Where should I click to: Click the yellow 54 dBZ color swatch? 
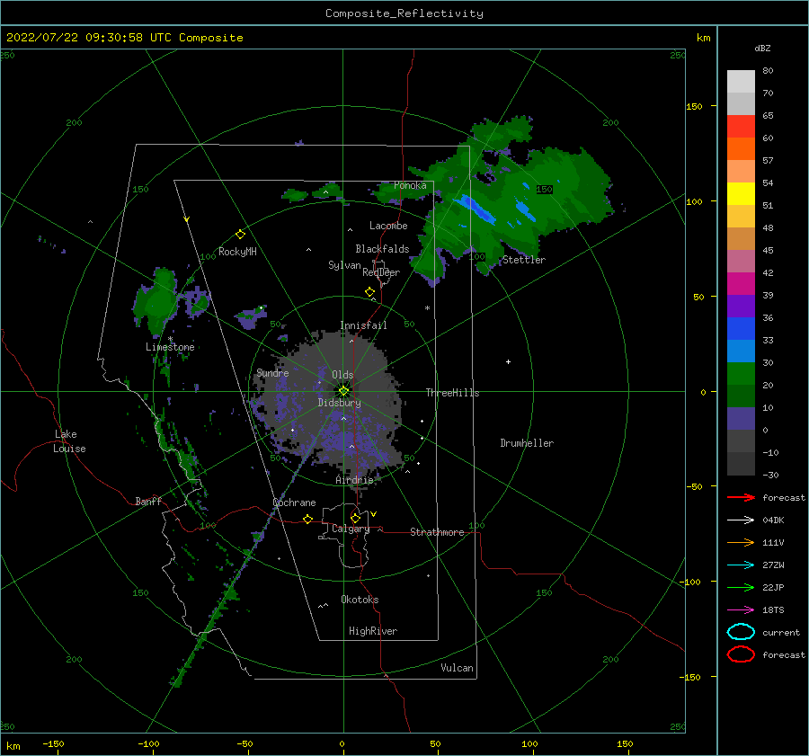741,193
